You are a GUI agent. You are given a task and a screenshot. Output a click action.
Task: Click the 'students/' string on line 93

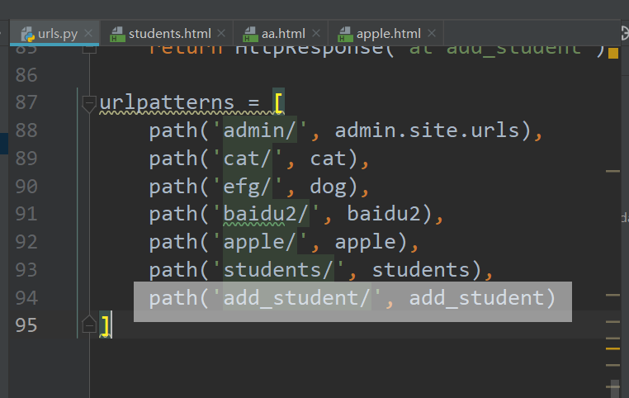point(278,270)
